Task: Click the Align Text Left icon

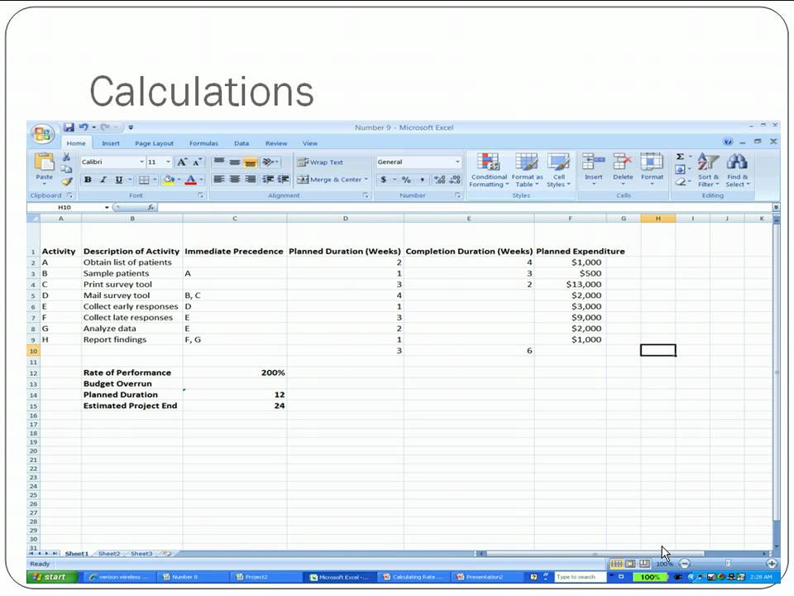Action: (x=218, y=179)
